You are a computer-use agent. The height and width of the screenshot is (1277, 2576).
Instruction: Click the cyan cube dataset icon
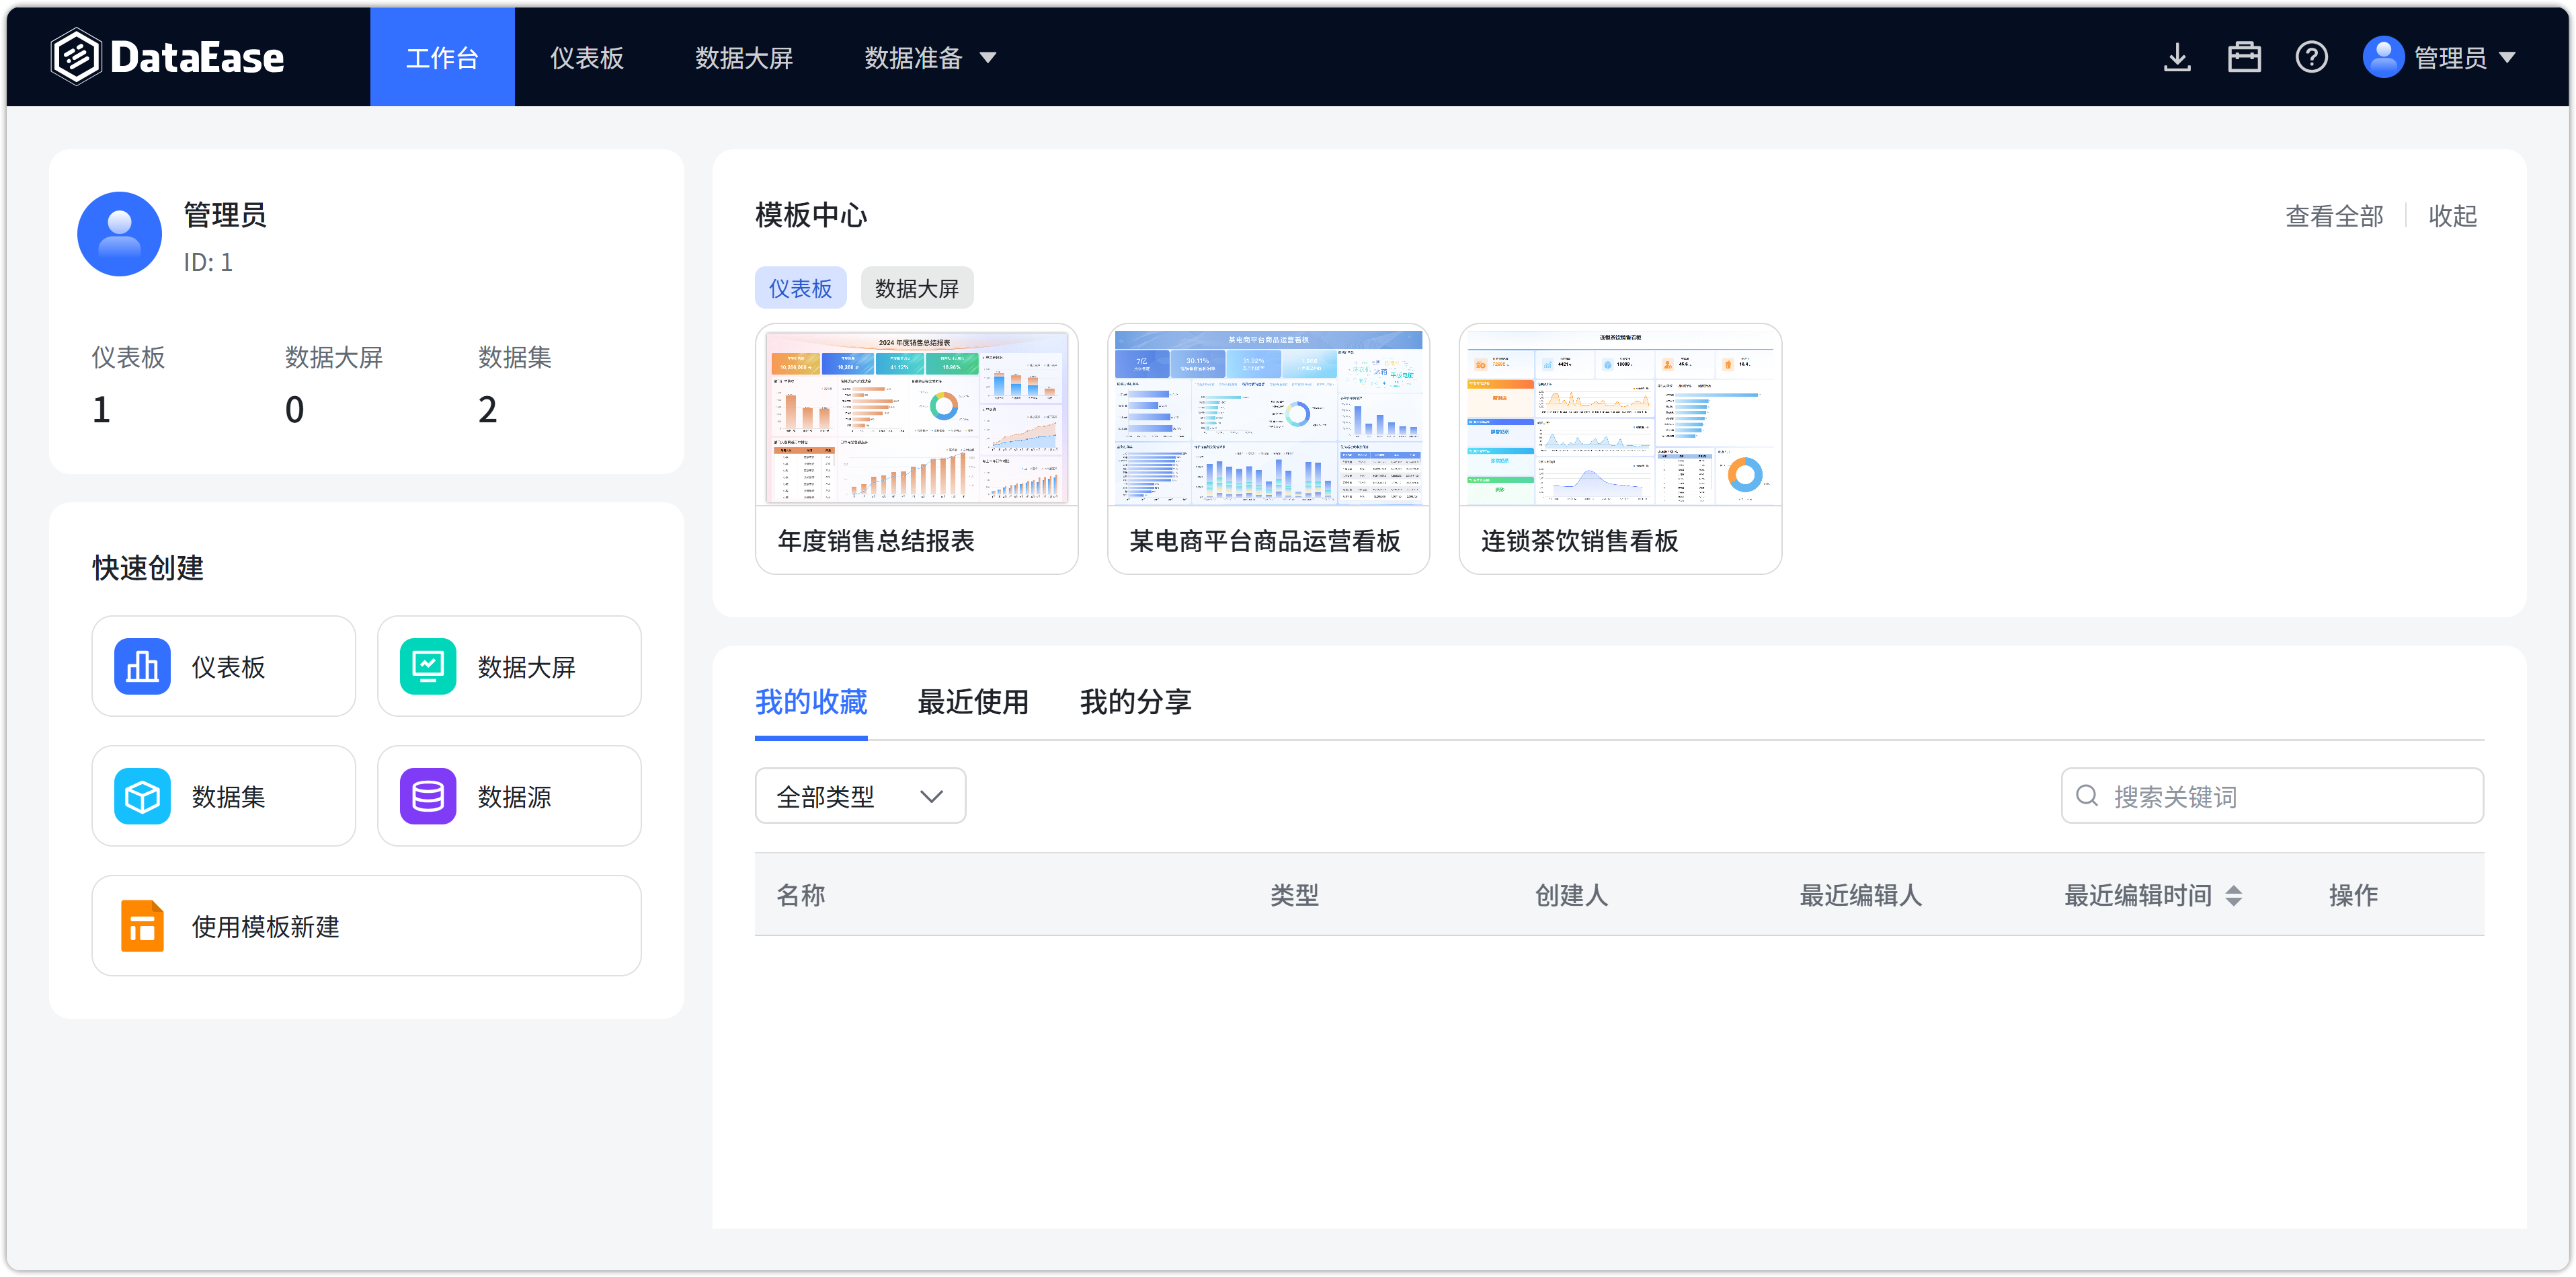click(142, 796)
